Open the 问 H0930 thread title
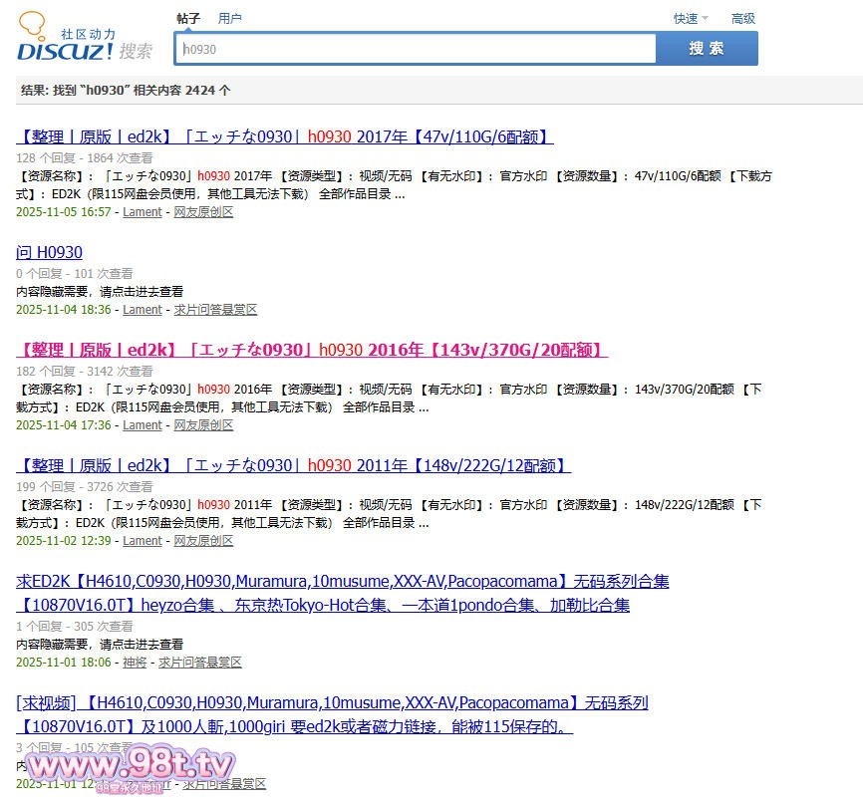863x803 pixels. (50, 252)
